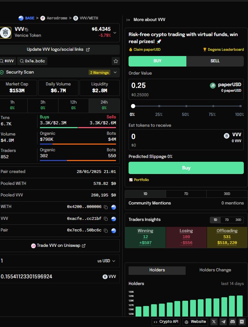Screen dimensions: 248x327
Task: Search by $VVV tag
Action: 7,61
